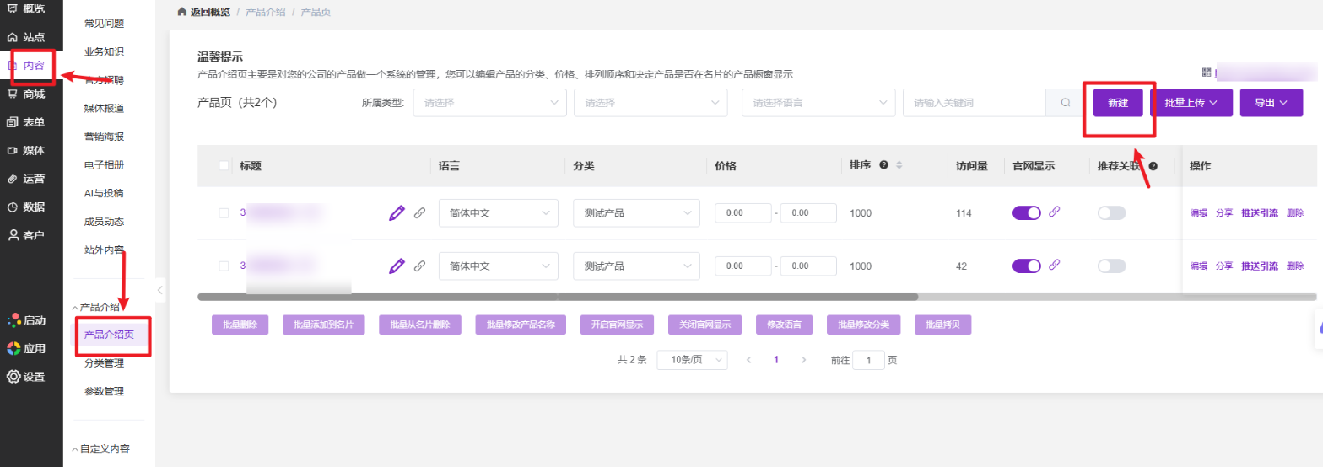Click the help icon beside 推荐关联
The width and height of the screenshot is (1323, 467).
click(x=1153, y=166)
